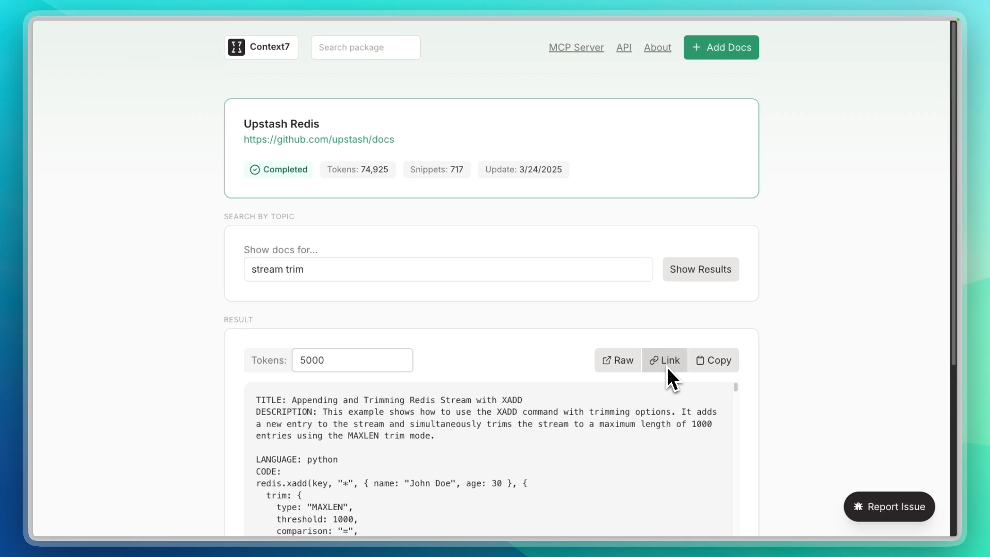Viewport: 990px width, 557px height.
Task: Click the Copy clipboard icon
Action: tap(700, 361)
